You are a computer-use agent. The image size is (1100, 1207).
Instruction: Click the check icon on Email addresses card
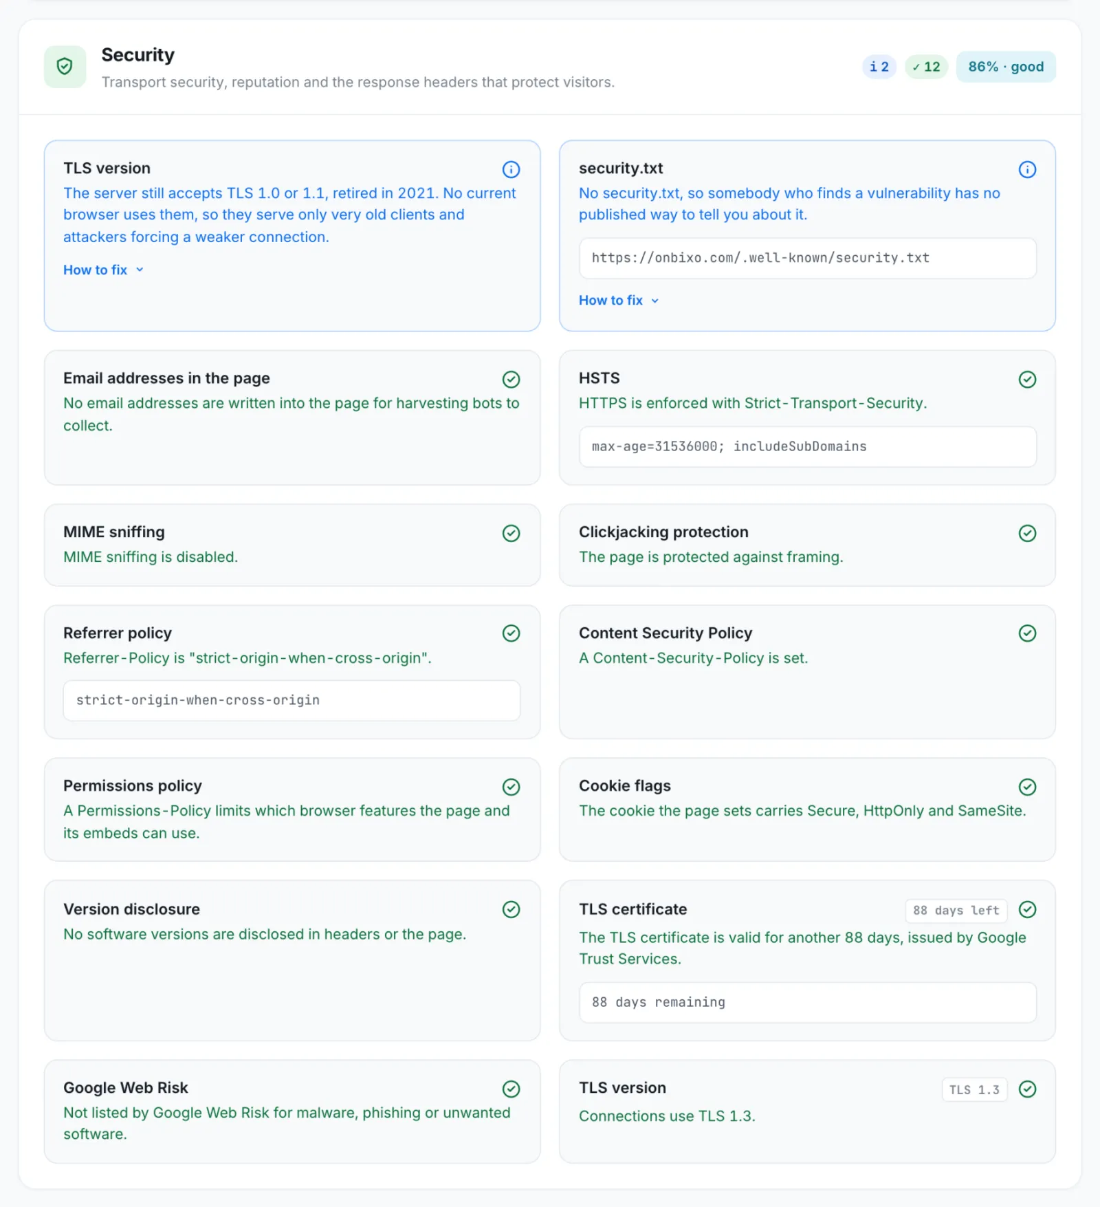[511, 379]
